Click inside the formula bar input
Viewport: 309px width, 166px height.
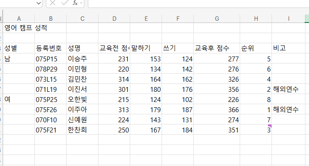coord(199,4)
